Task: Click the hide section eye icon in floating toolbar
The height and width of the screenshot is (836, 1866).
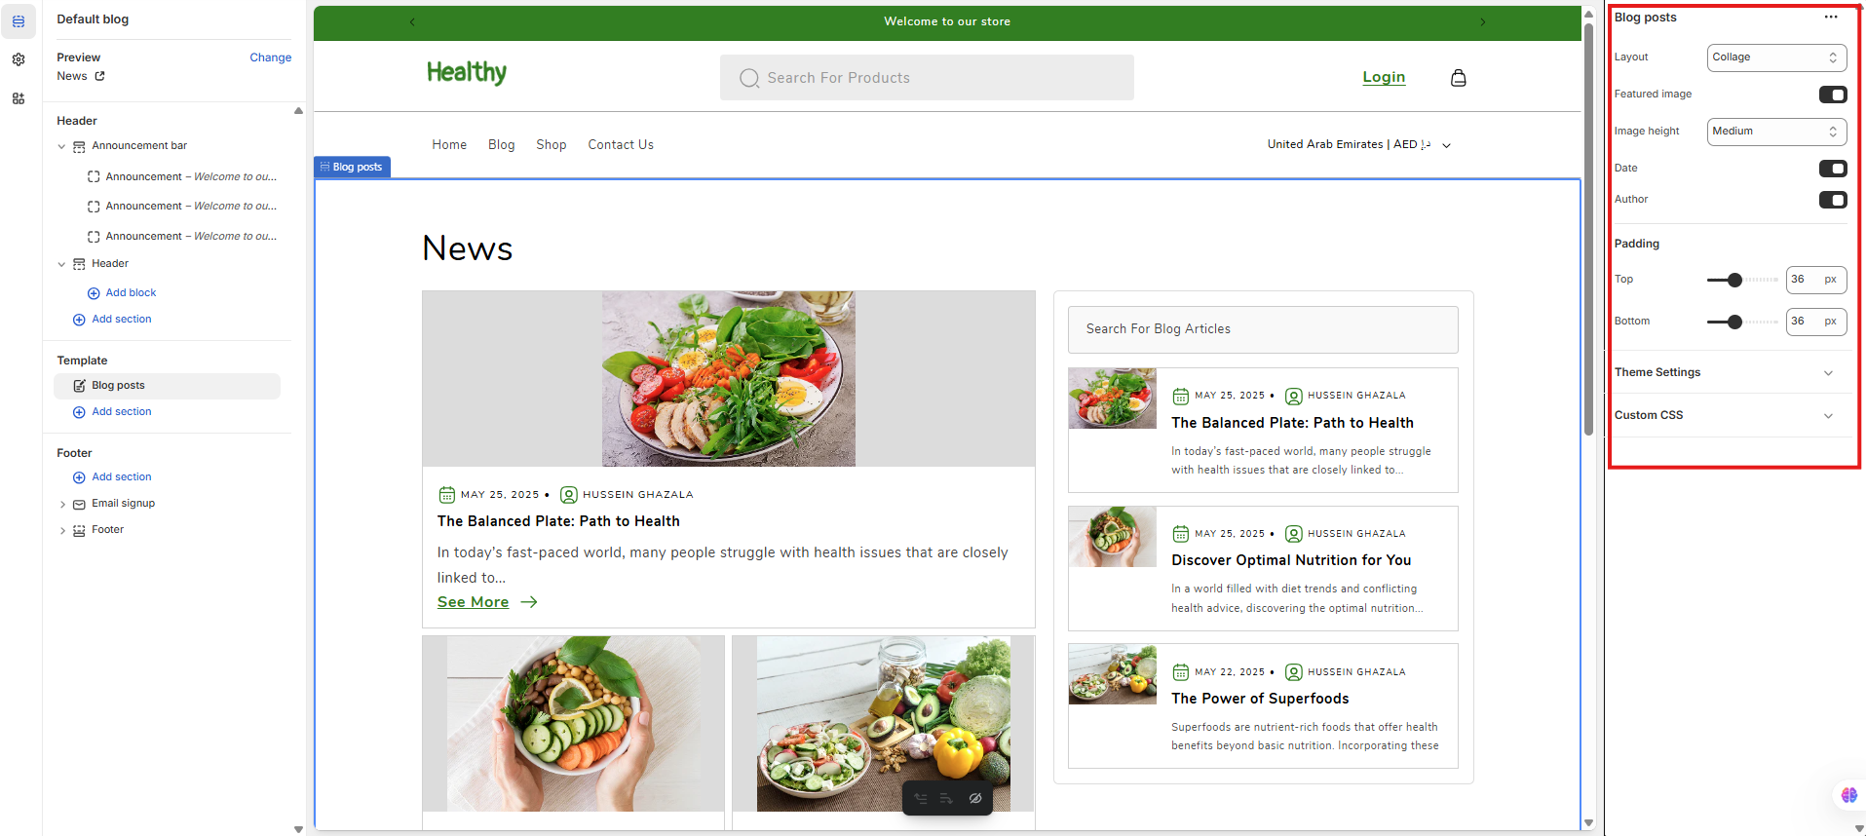Action: (974, 798)
